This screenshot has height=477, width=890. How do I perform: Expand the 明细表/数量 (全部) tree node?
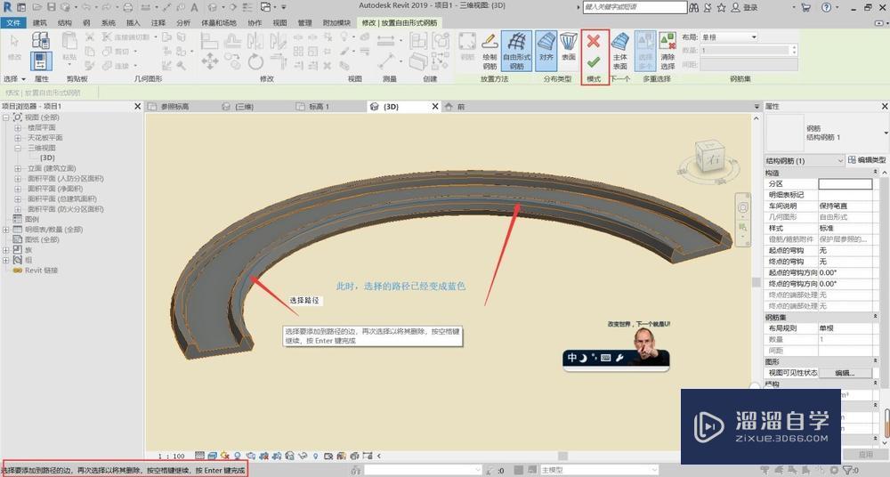(x=5, y=230)
